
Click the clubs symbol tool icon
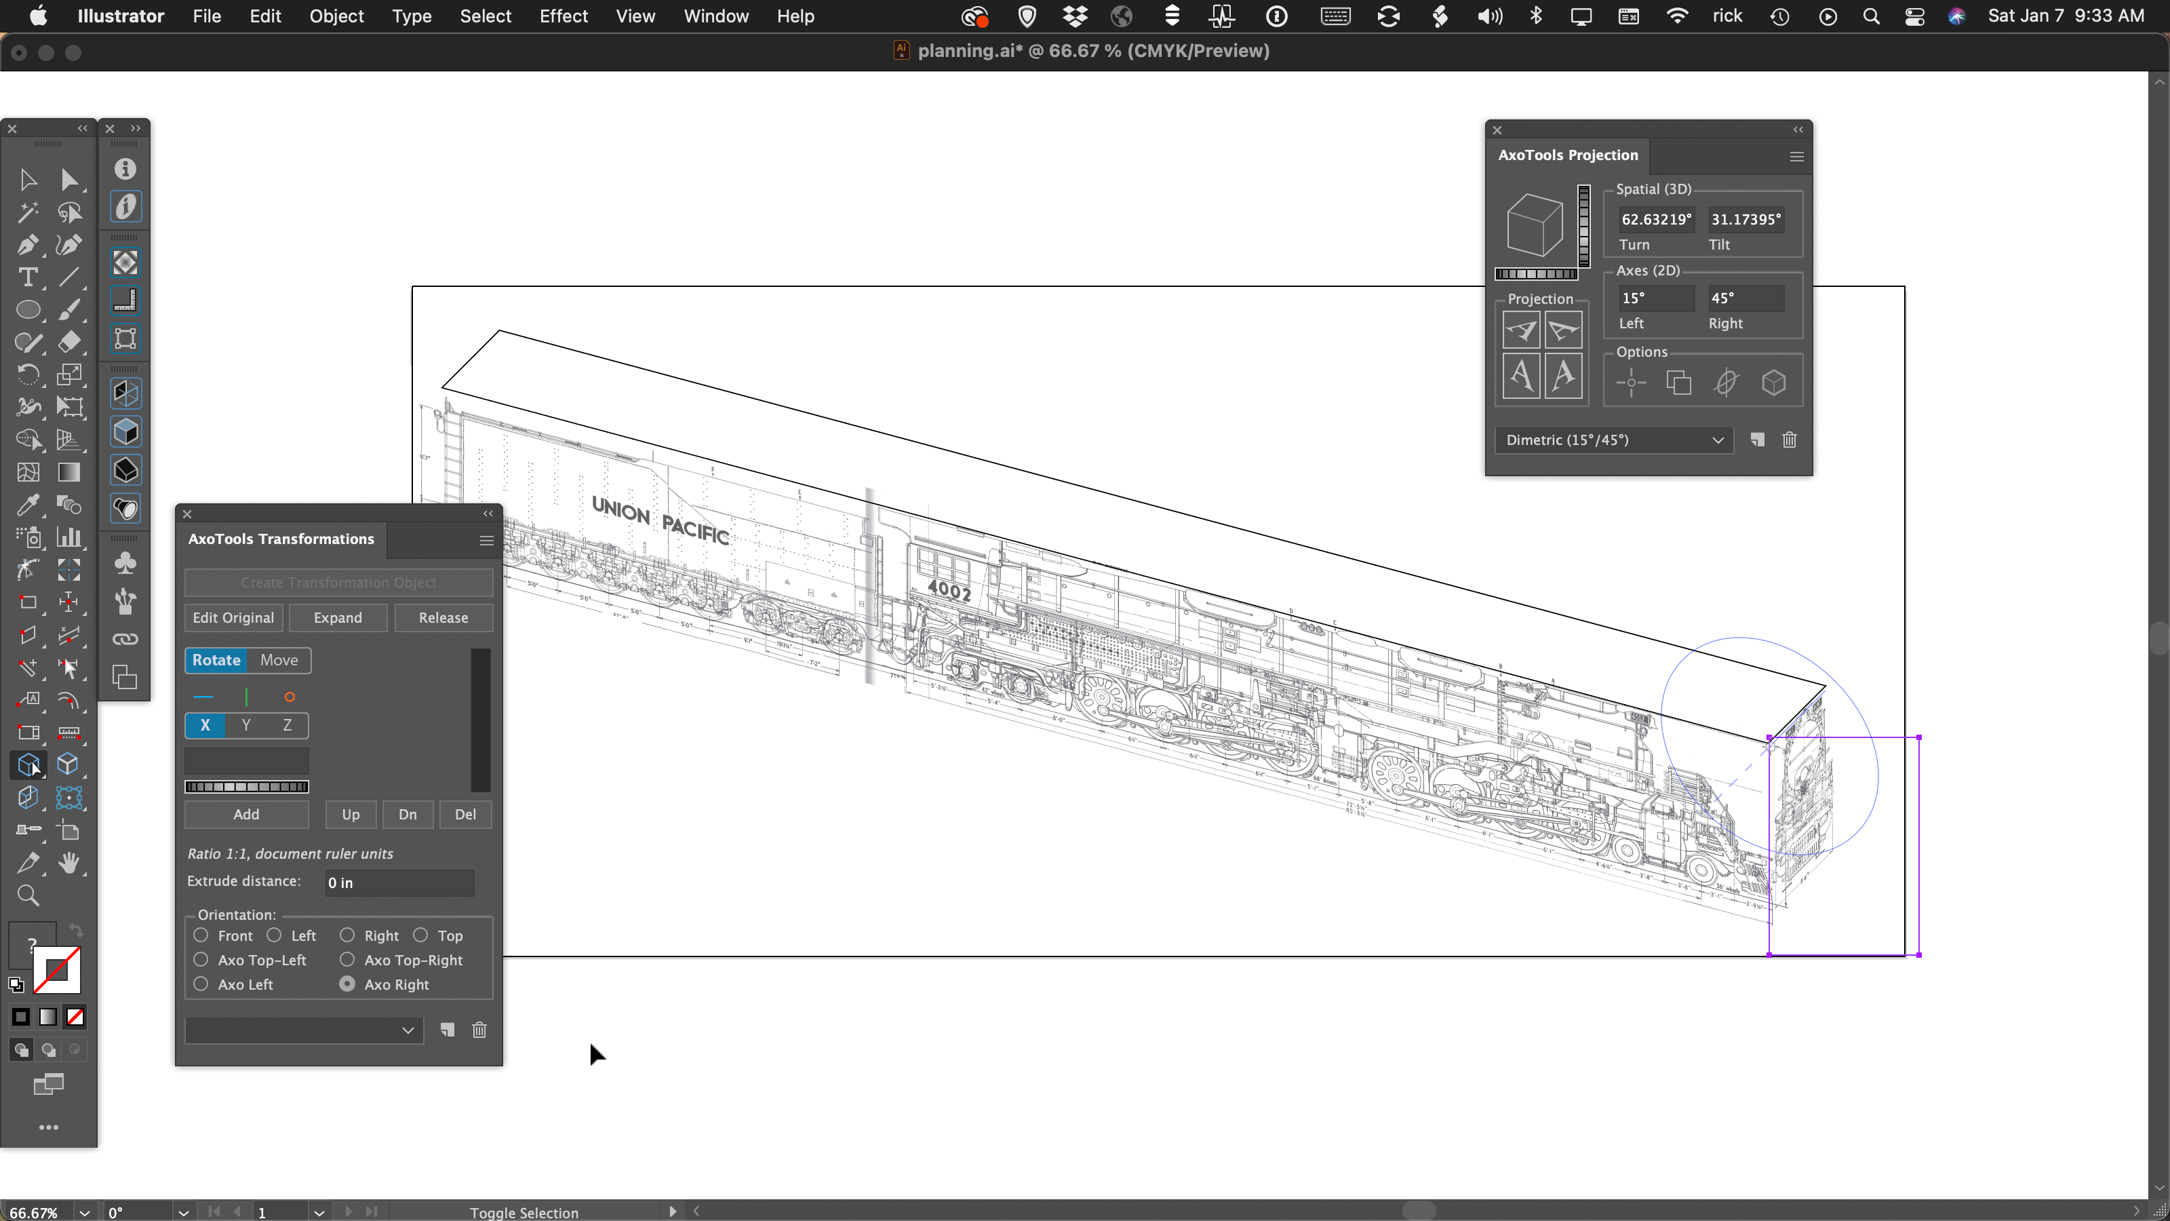125,563
